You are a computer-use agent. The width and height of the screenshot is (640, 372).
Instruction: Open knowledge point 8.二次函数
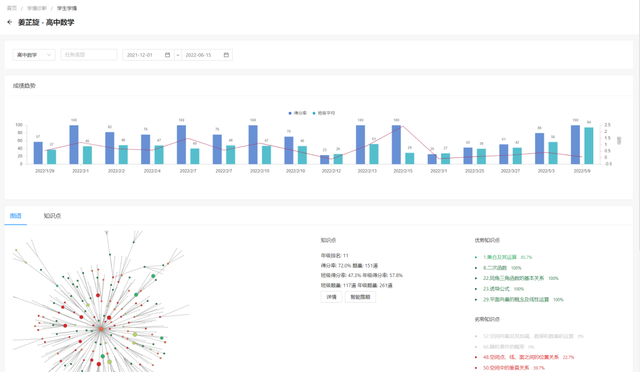click(x=495, y=268)
